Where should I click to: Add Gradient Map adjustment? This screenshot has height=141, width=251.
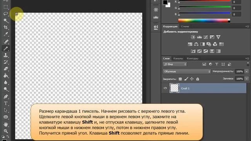218,51
